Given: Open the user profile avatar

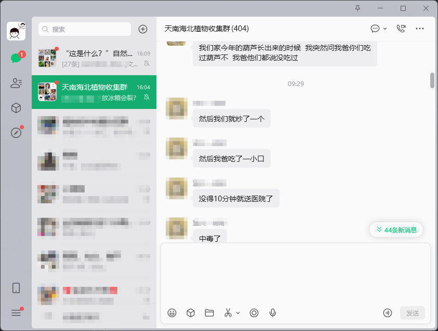Looking at the screenshot, I should click(16, 31).
